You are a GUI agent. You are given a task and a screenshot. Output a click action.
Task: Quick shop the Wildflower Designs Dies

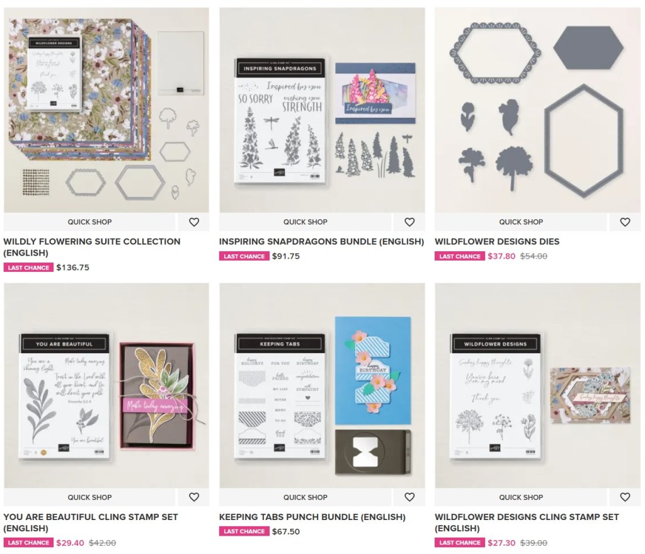pyautogui.click(x=521, y=222)
